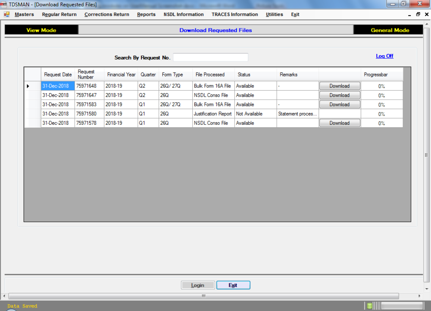
Task: Download the NSDL Conso File for request 75971578
Action: click(340, 123)
